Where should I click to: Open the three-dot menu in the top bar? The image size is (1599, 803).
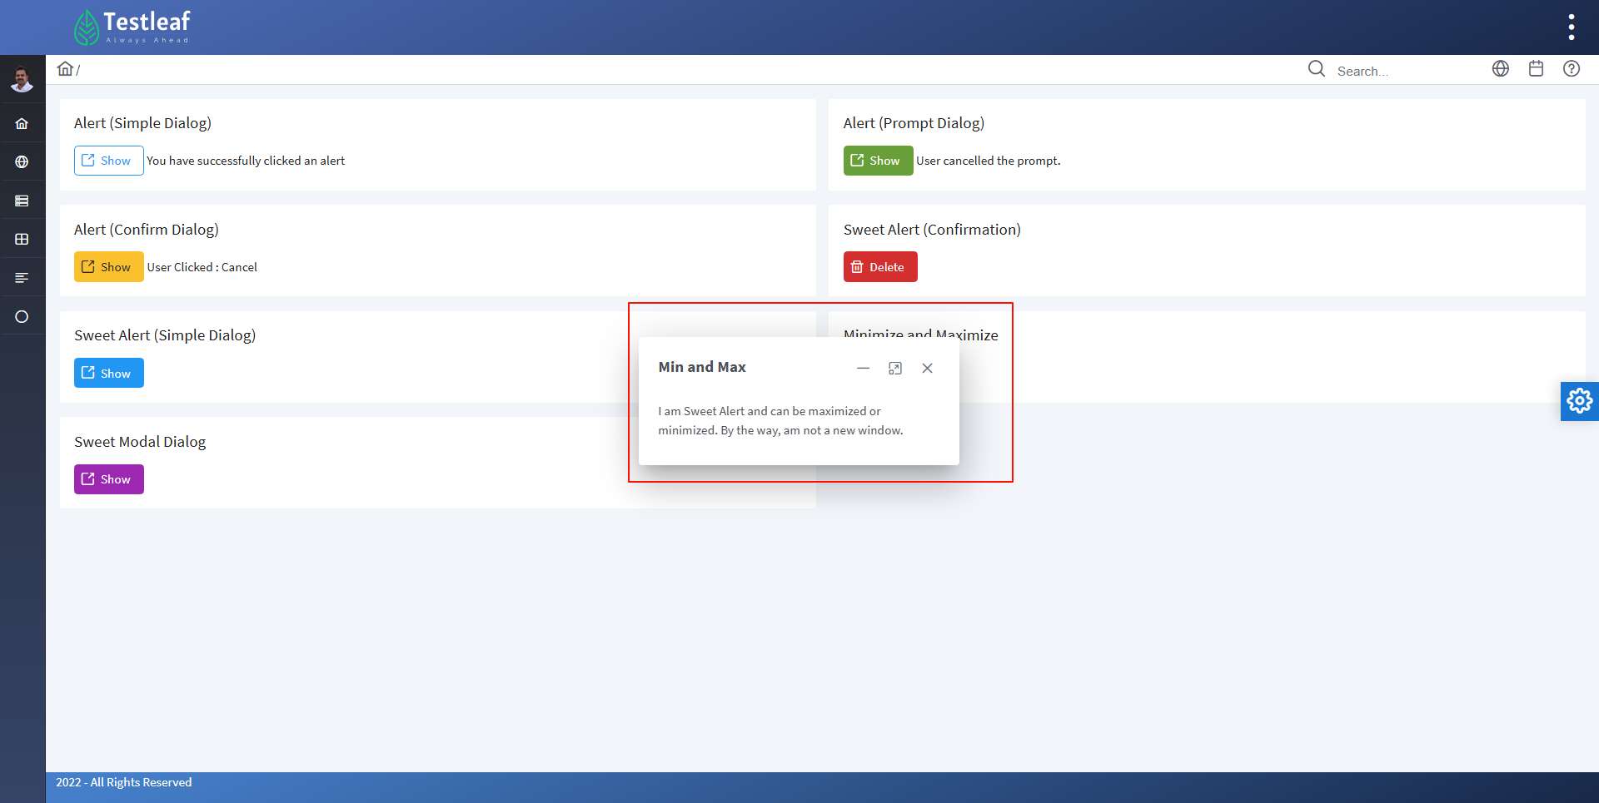[x=1571, y=27]
